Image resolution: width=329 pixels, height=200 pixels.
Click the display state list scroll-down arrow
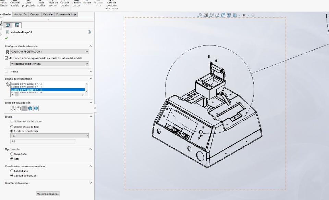87,91
